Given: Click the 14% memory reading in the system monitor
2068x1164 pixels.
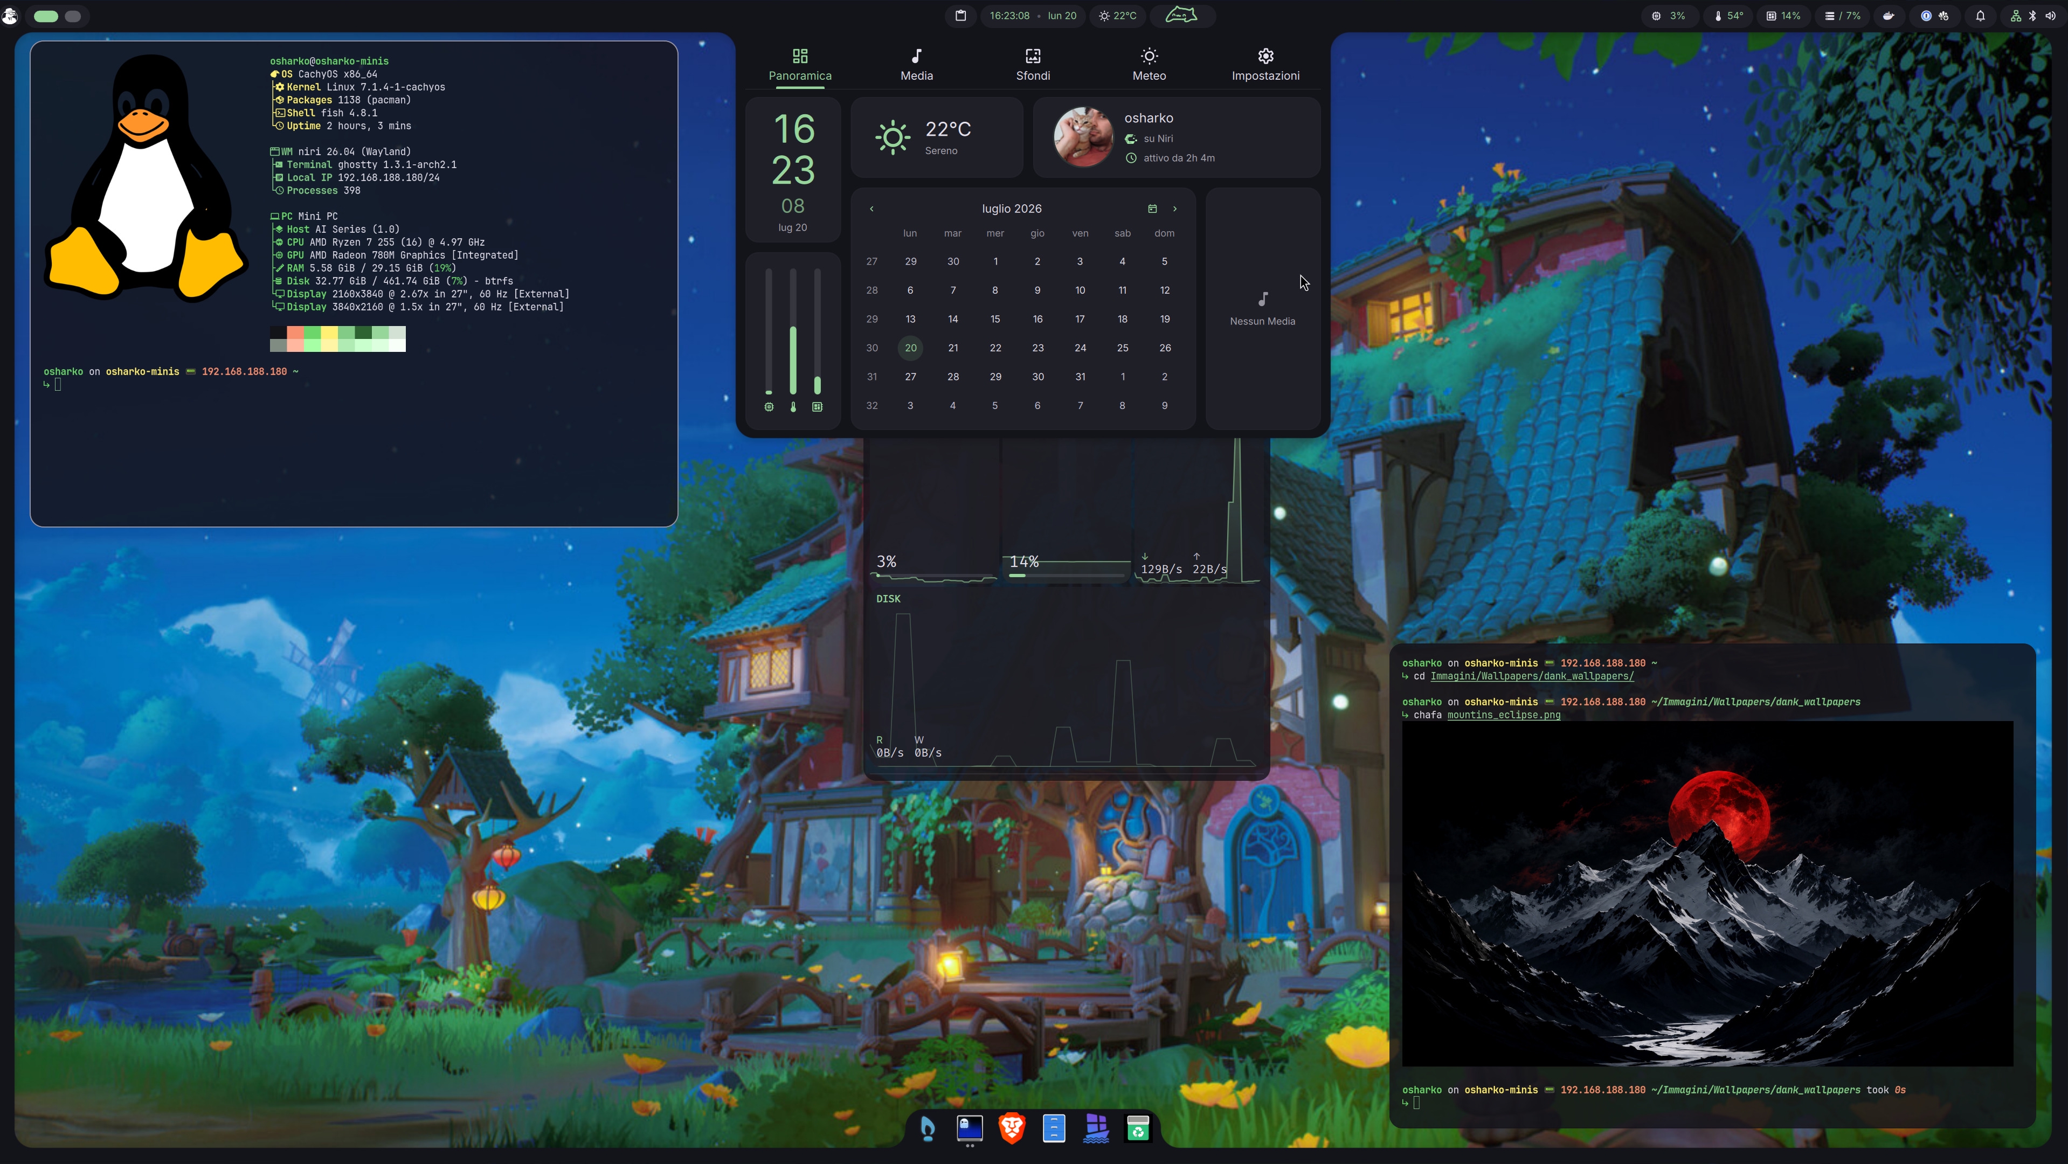Looking at the screenshot, I should (1025, 561).
